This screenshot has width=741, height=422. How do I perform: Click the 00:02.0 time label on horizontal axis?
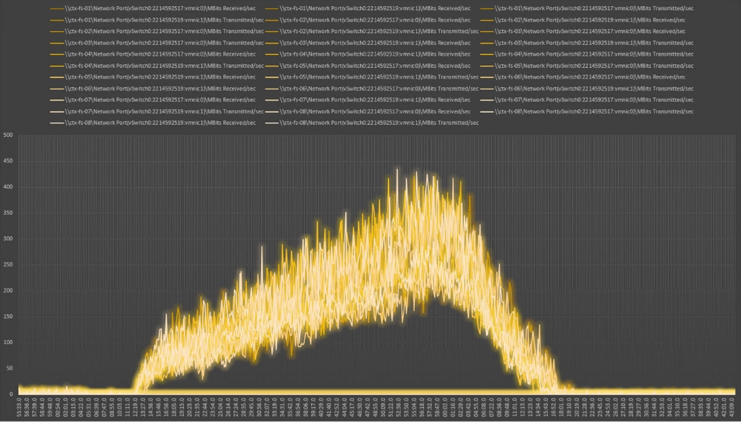coord(445,407)
